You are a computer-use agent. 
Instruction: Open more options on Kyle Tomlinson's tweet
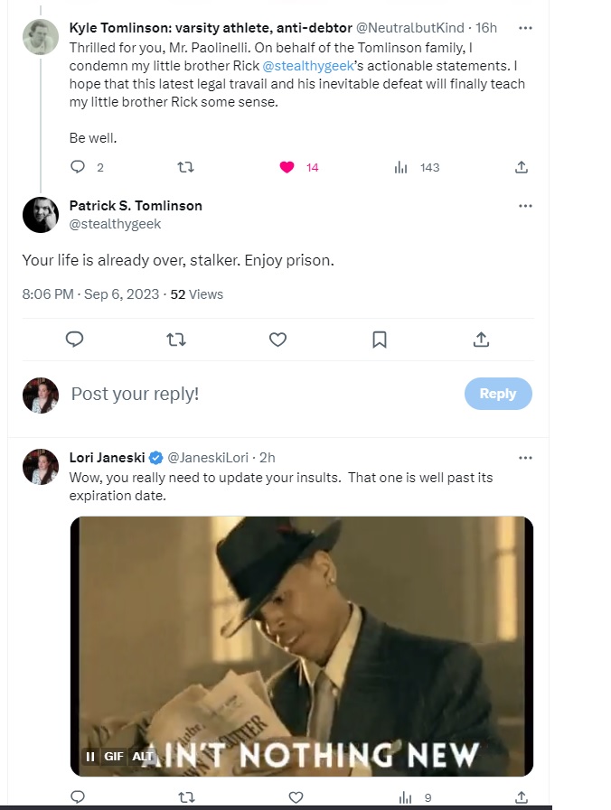[525, 28]
